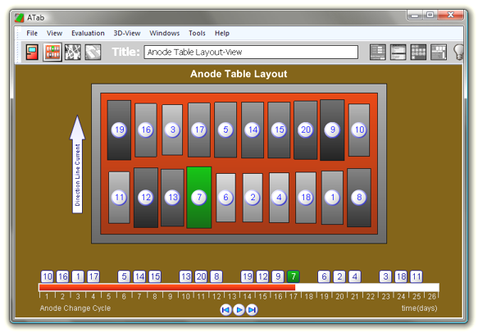Click timeline marker 19 in change cycle

tap(248, 276)
